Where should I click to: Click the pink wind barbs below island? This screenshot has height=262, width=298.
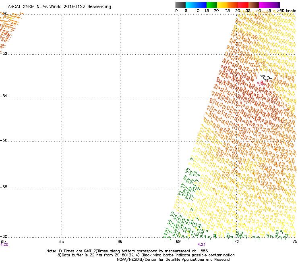261,83
